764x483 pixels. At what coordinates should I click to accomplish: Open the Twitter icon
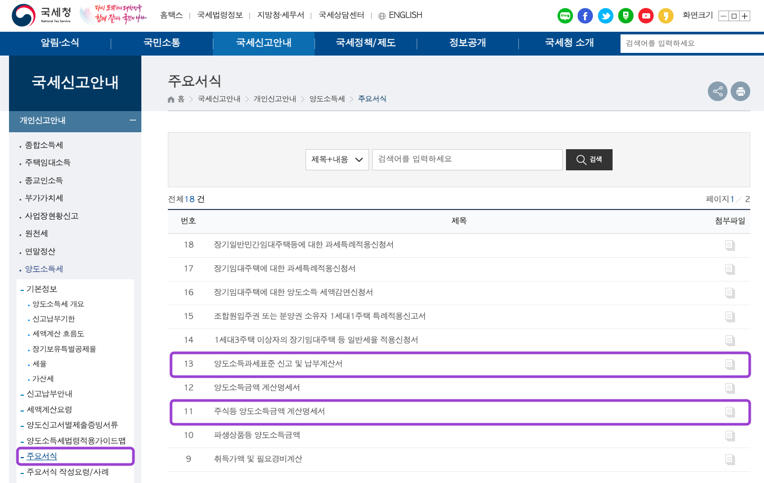[606, 16]
